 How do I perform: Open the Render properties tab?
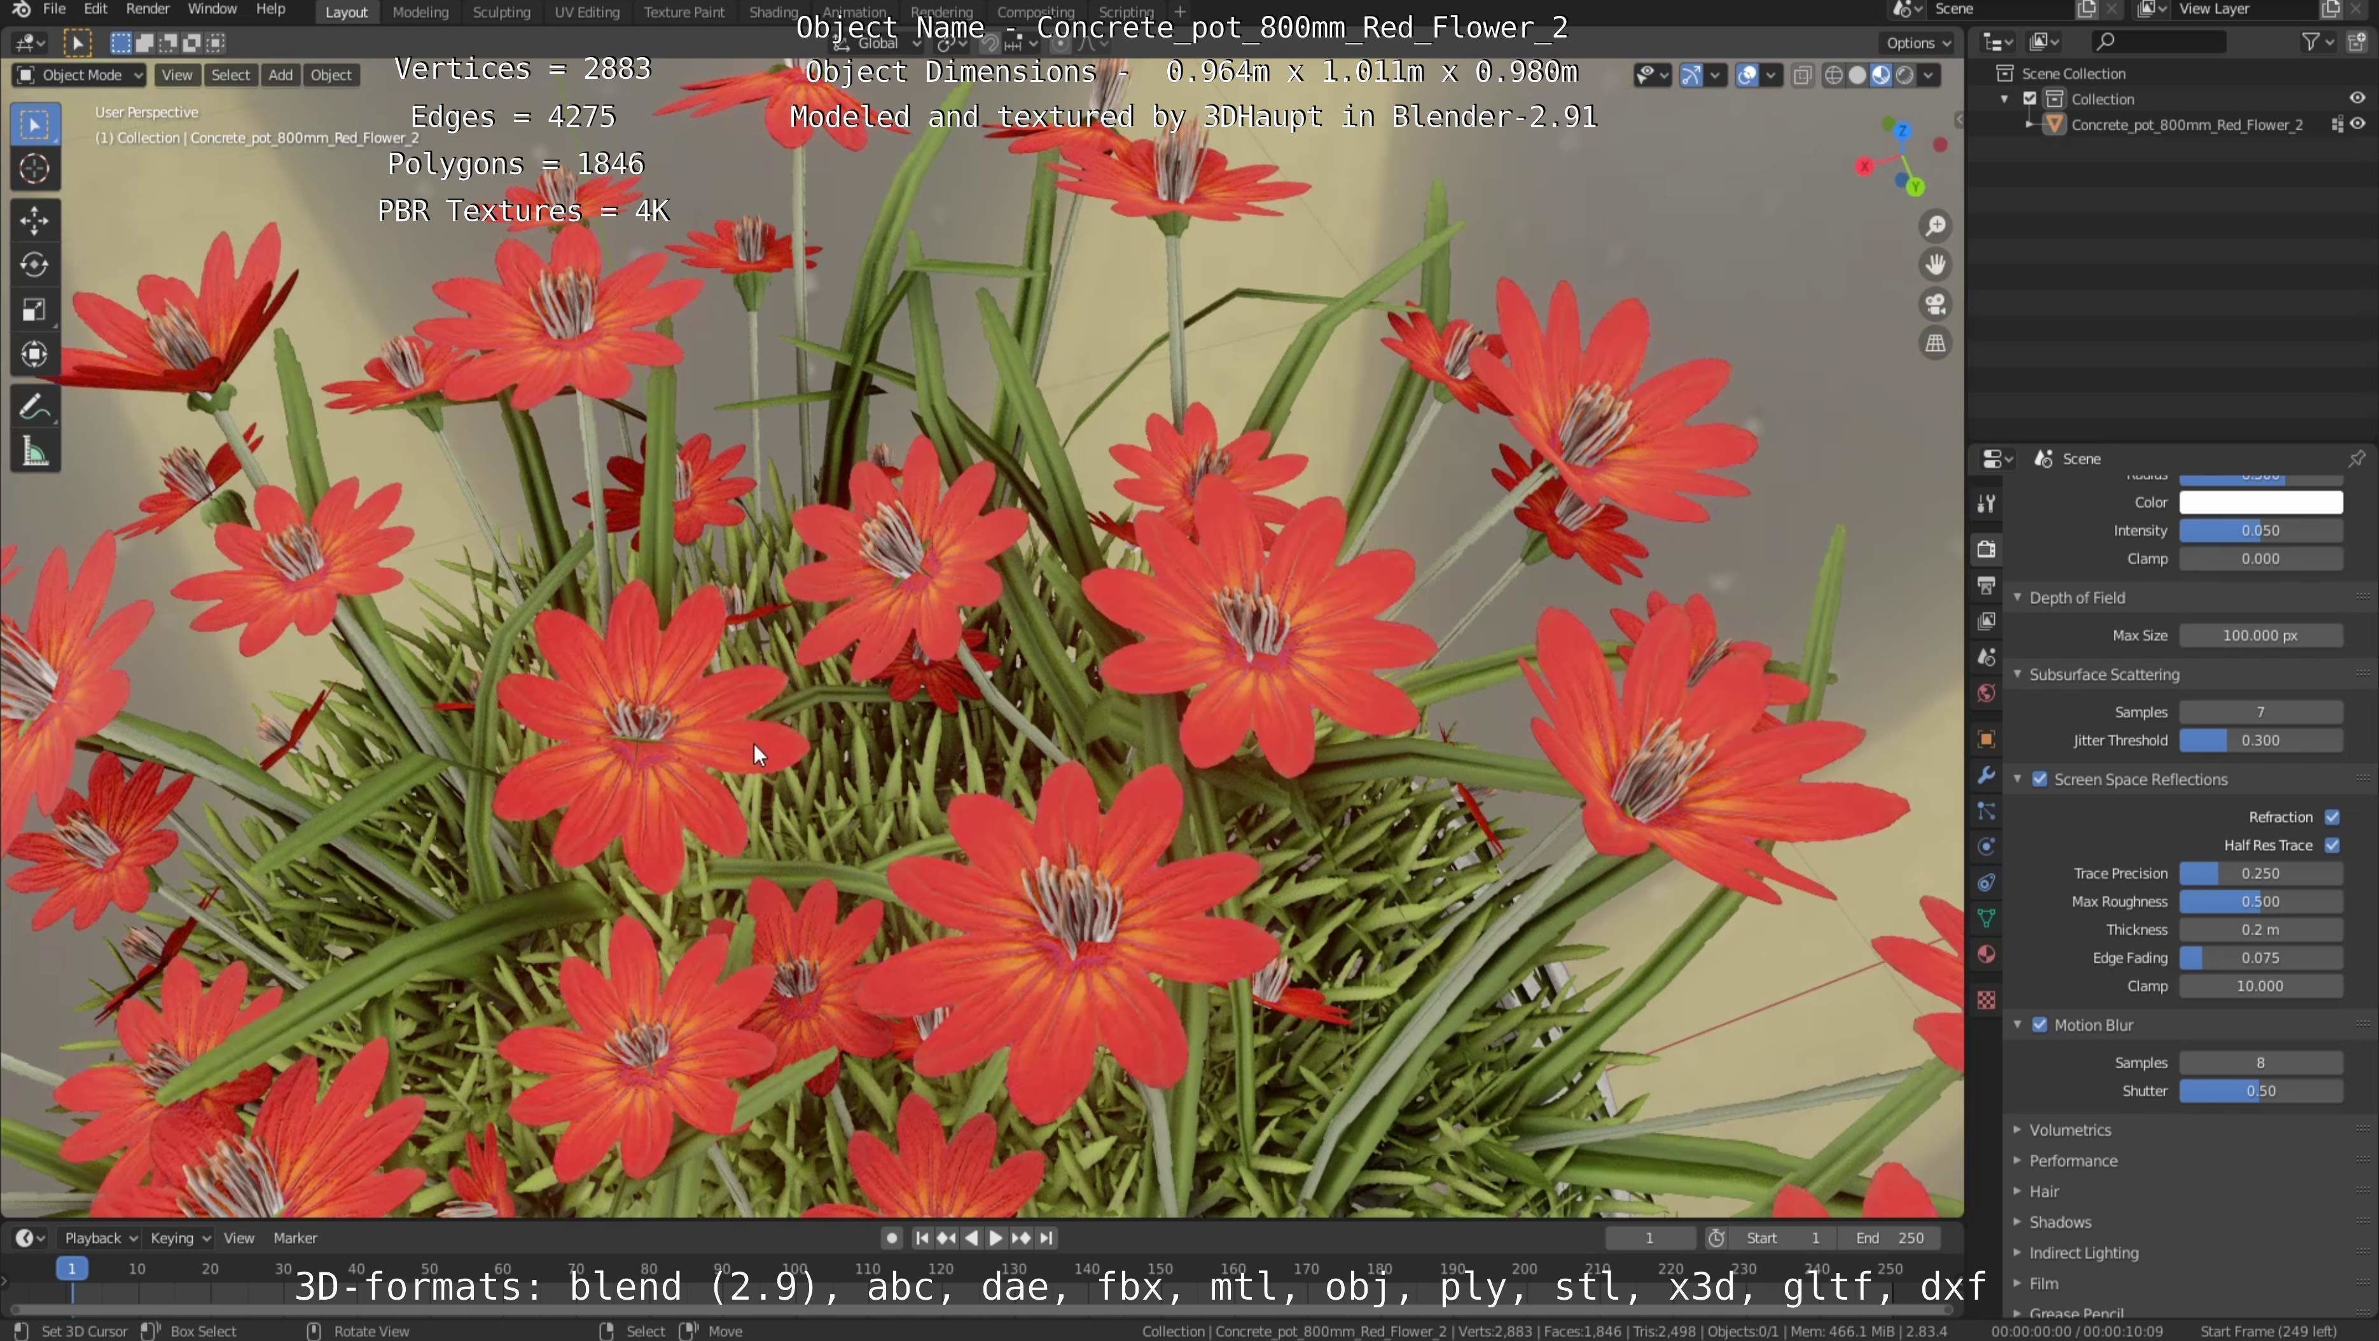click(x=1987, y=549)
